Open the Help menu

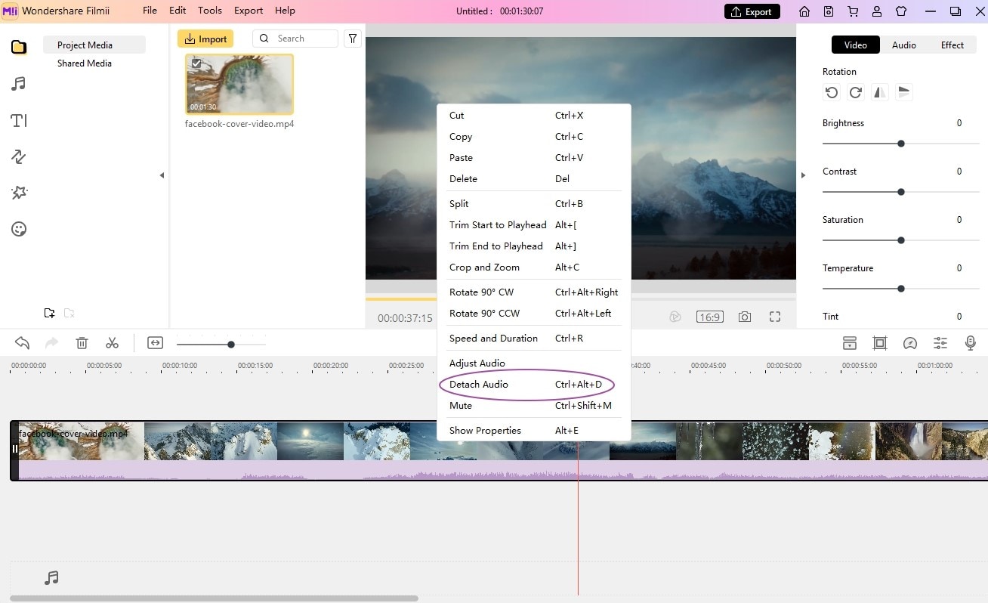point(285,11)
